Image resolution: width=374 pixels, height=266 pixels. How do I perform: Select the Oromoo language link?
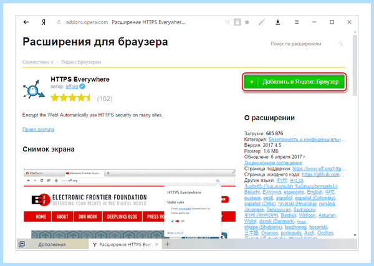(x=269, y=233)
